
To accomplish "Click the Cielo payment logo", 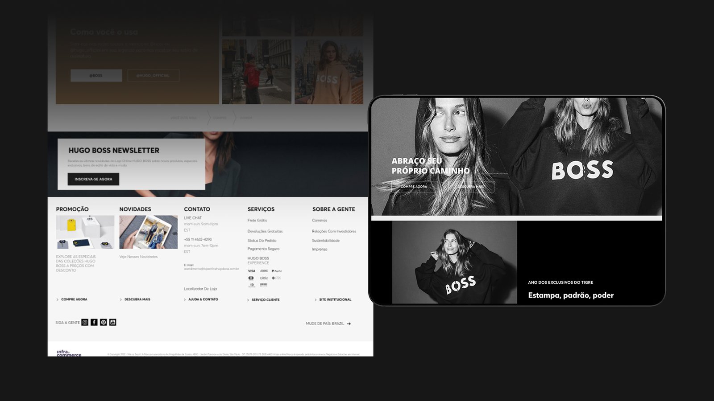I will (x=264, y=278).
